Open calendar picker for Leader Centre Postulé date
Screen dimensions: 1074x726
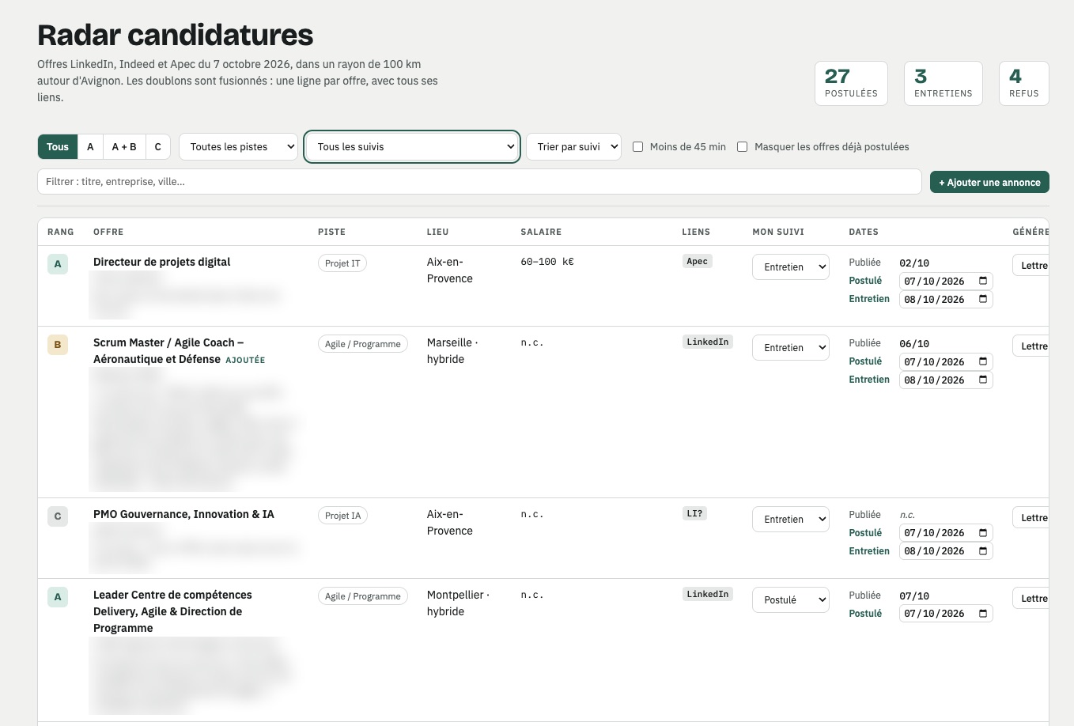point(983,613)
